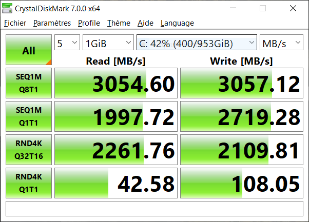Run the SEQ1M Q1T1 test

click(x=29, y=116)
